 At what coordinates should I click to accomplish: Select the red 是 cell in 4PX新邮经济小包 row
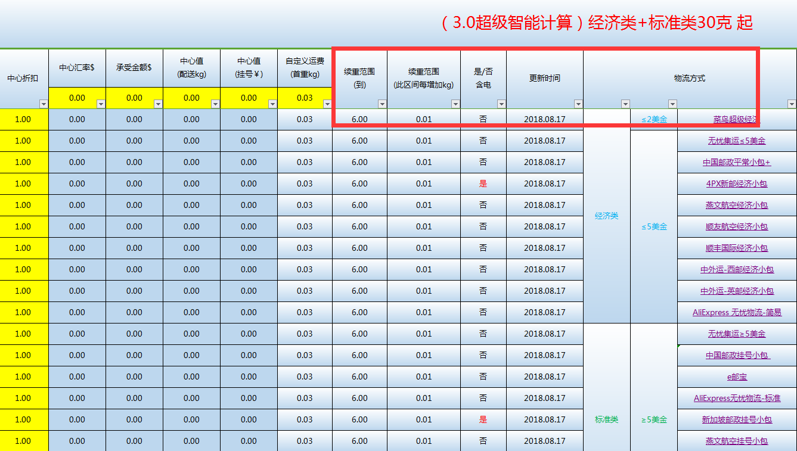pos(483,184)
